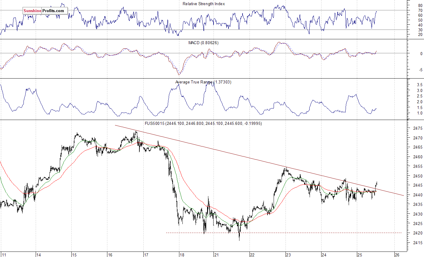Click the ATR axis value 2.0
This screenshot has height=257, width=424.
(420, 102)
